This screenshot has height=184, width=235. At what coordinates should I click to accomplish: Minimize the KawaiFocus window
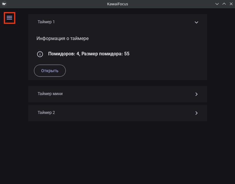[217, 4]
